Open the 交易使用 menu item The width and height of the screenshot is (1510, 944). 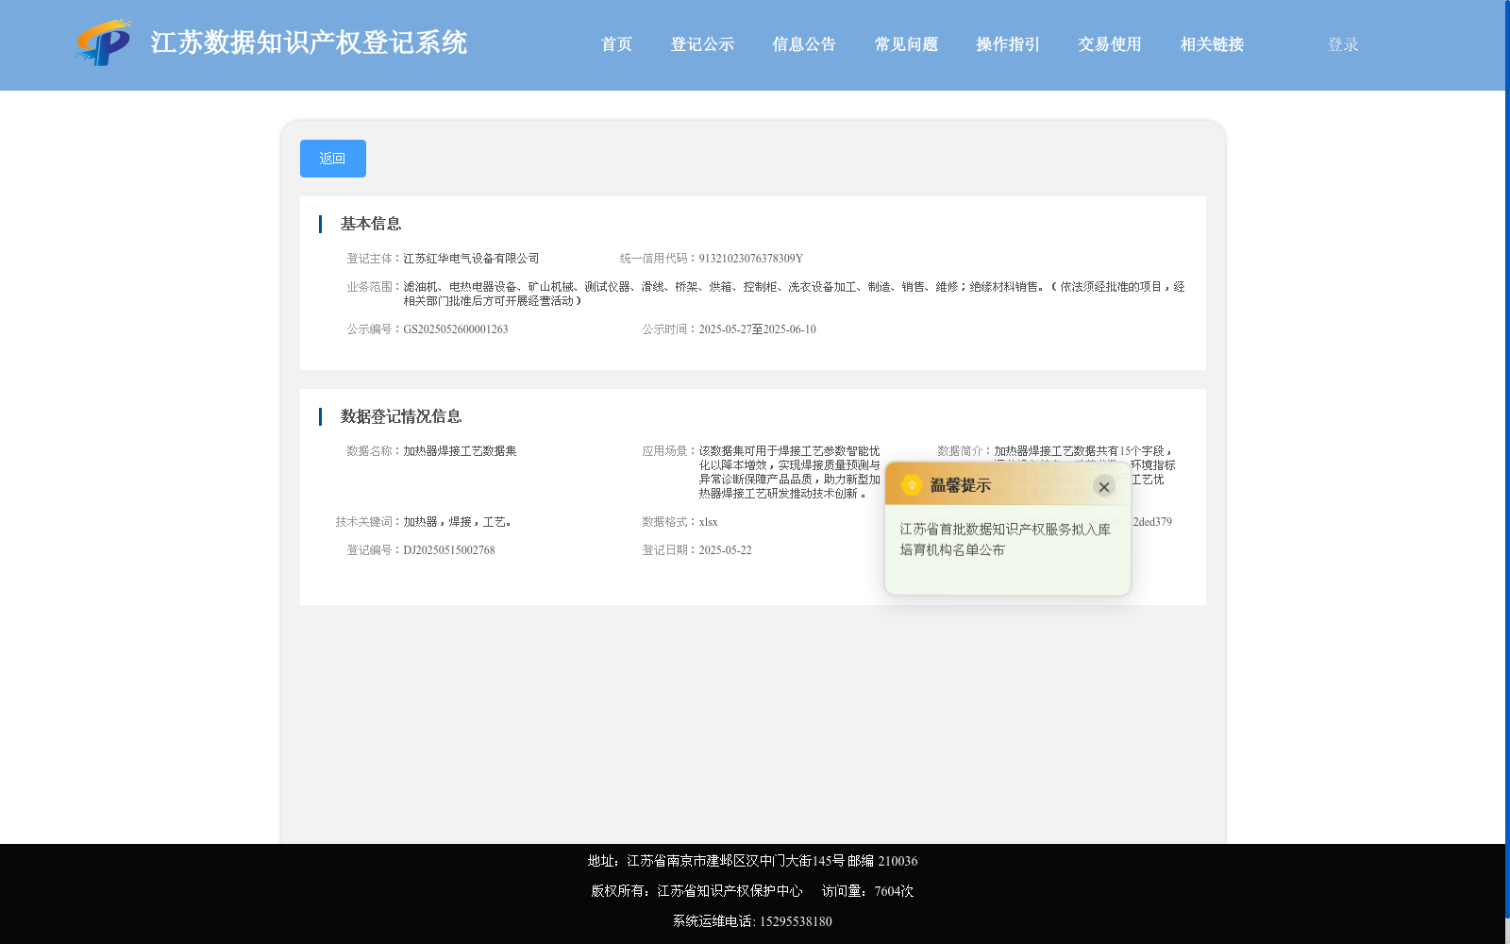coord(1110,44)
